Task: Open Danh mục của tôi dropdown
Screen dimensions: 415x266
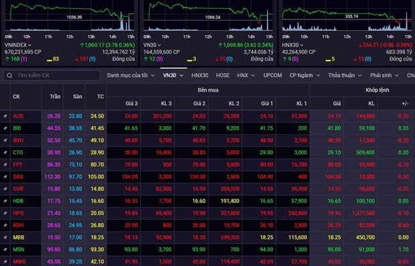Action: [131, 76]
